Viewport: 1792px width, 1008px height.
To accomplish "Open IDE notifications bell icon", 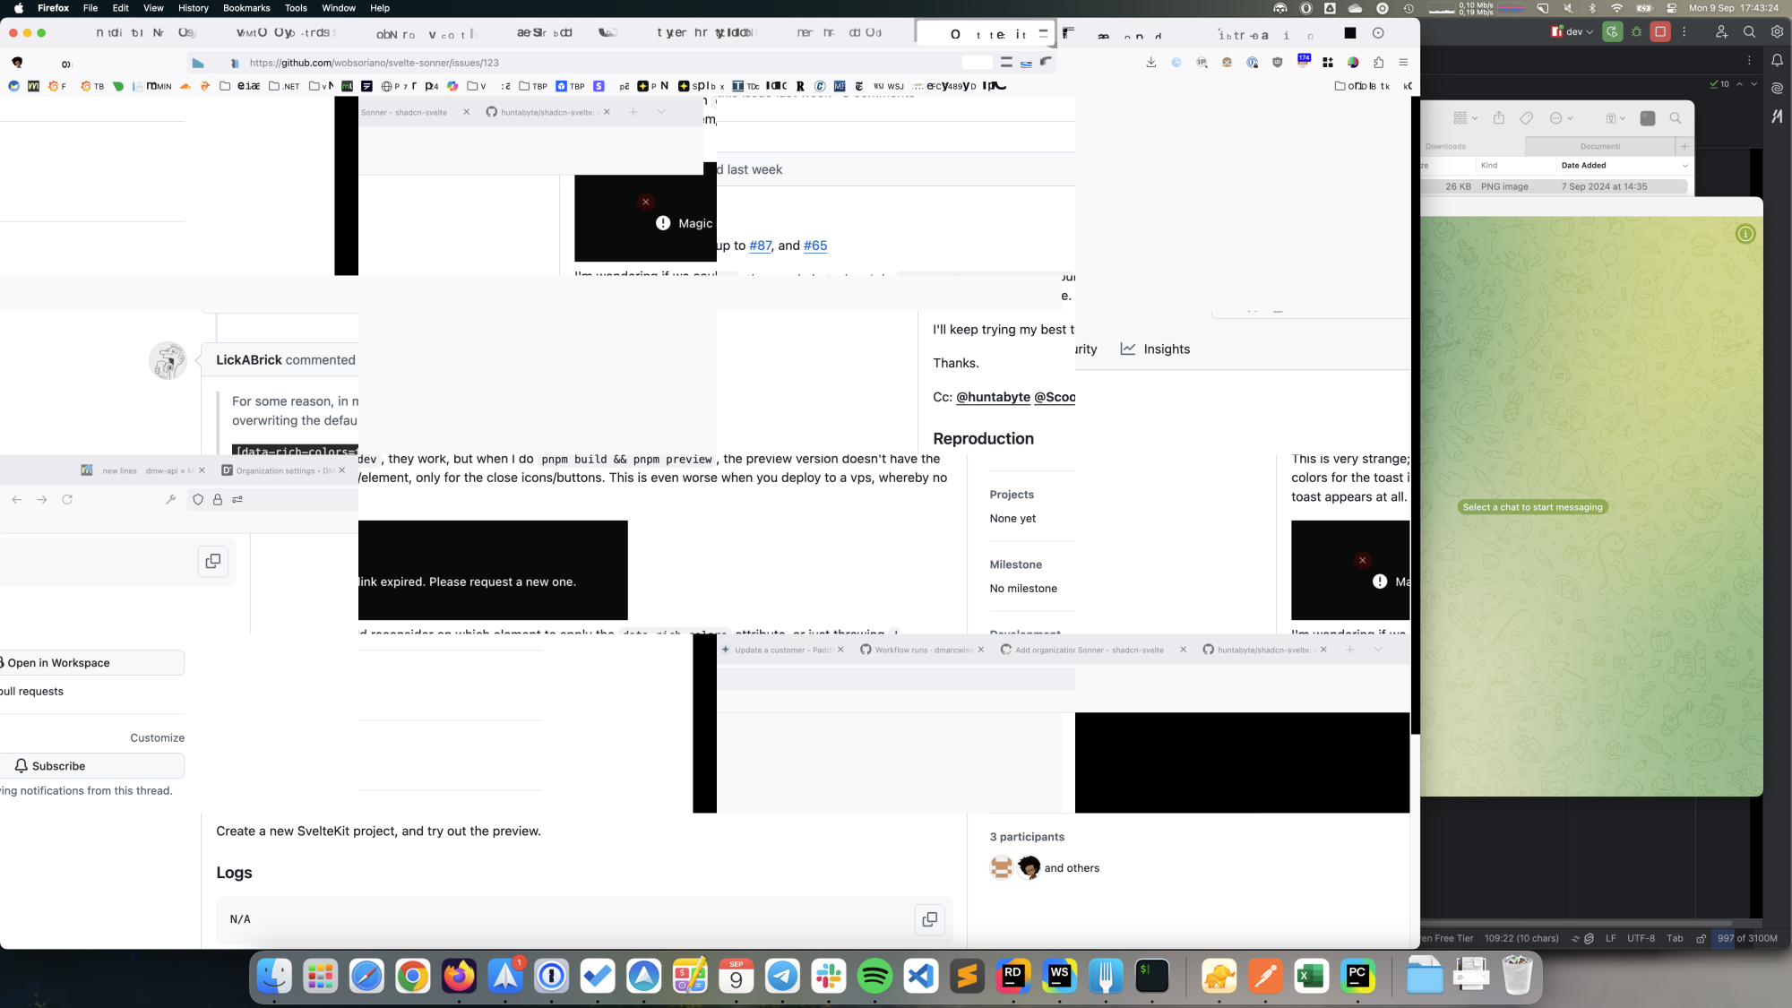I will [x=1777, y=61].
